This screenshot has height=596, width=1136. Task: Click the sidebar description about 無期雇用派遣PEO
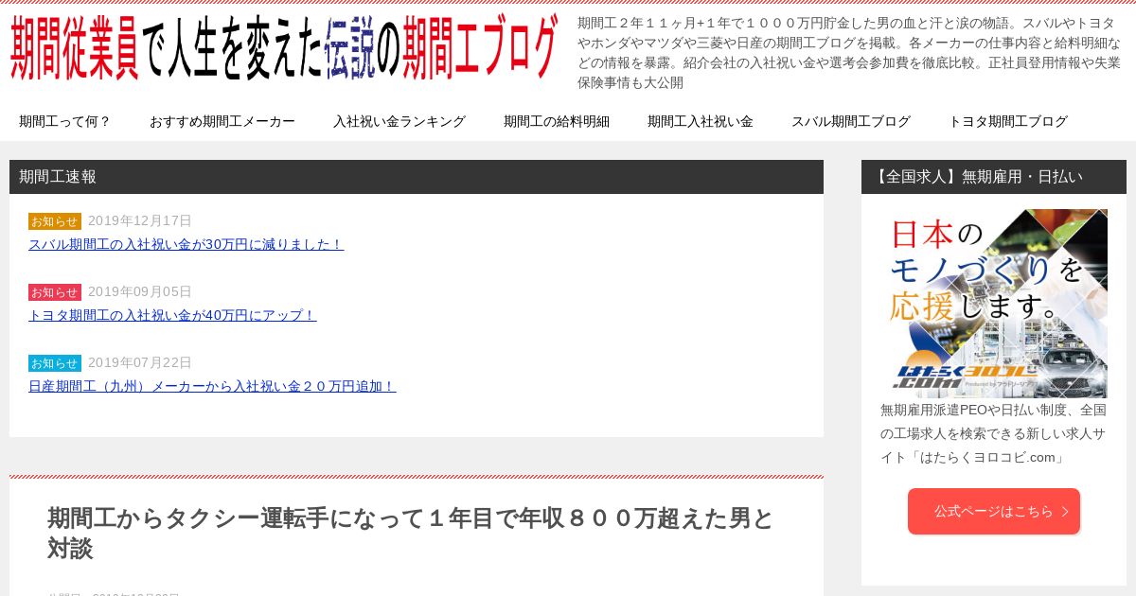click(994, 434)
